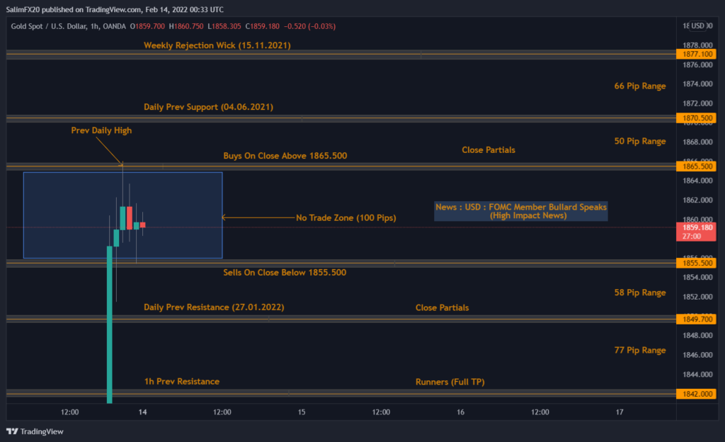Select the Buys On Close Above 1865.500 text

coord(285,155)
